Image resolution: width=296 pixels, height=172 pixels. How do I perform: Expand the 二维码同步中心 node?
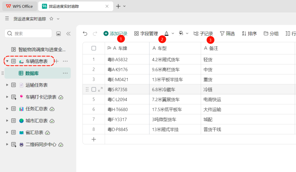(7, 144)
